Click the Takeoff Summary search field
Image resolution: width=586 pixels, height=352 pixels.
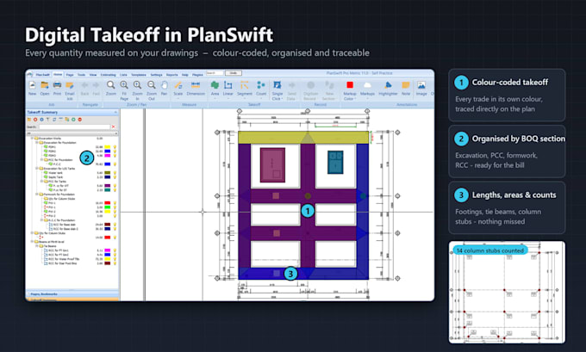75,127
